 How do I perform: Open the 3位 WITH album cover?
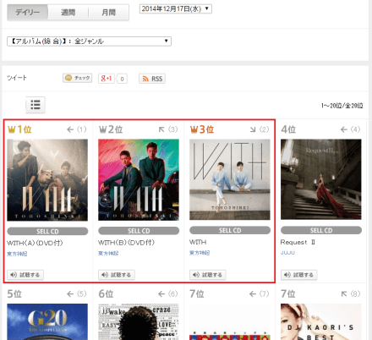230,179
